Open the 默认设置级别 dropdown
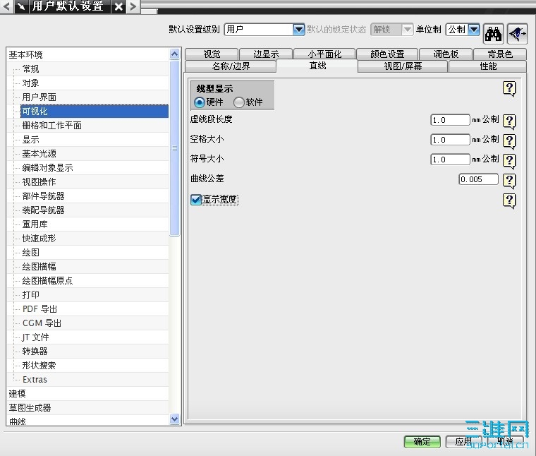 [298, 30]
